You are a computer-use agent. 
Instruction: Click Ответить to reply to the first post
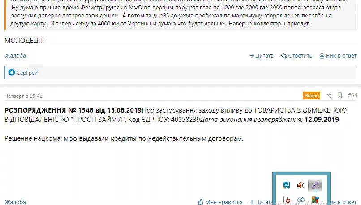[x=297, y=56]
